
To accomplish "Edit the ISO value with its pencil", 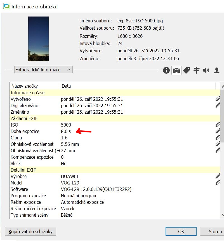I will pyautogui.click(x=218, y=124).
